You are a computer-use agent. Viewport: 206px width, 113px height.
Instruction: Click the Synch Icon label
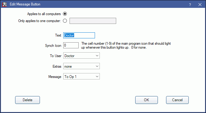(53, 46)
